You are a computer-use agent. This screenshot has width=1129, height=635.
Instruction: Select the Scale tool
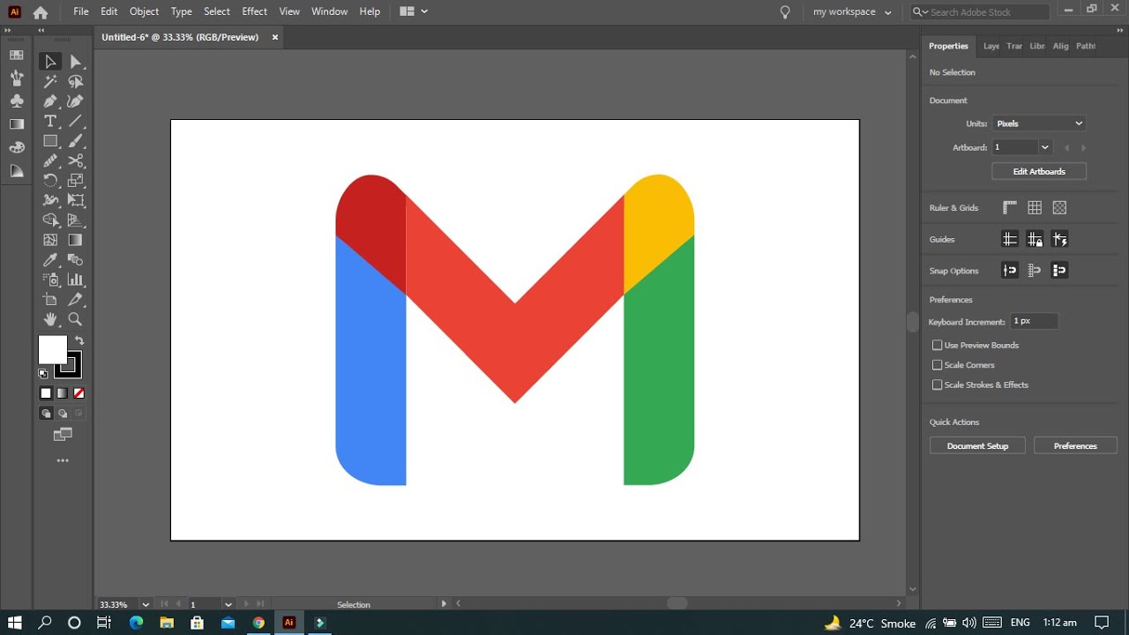pyautogui.click(x=76, y=181)
